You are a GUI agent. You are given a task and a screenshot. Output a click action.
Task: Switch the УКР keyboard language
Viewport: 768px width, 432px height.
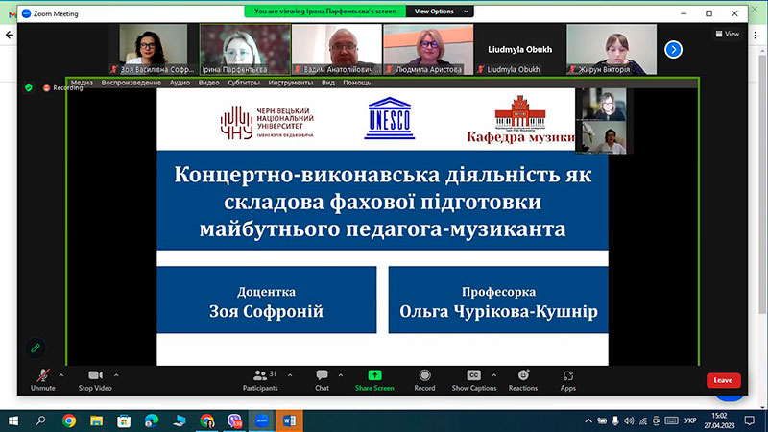[x=690, y=420]
